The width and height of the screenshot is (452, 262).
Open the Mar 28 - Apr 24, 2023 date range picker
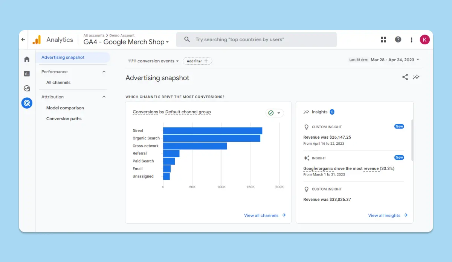(x=395, y=60)
